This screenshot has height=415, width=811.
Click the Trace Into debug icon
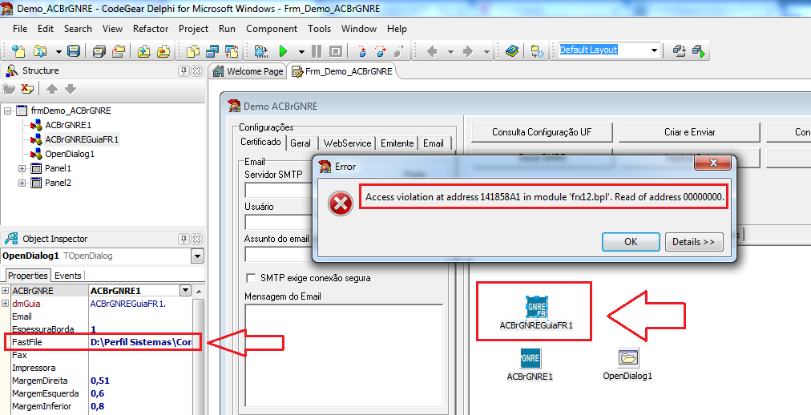362,50
